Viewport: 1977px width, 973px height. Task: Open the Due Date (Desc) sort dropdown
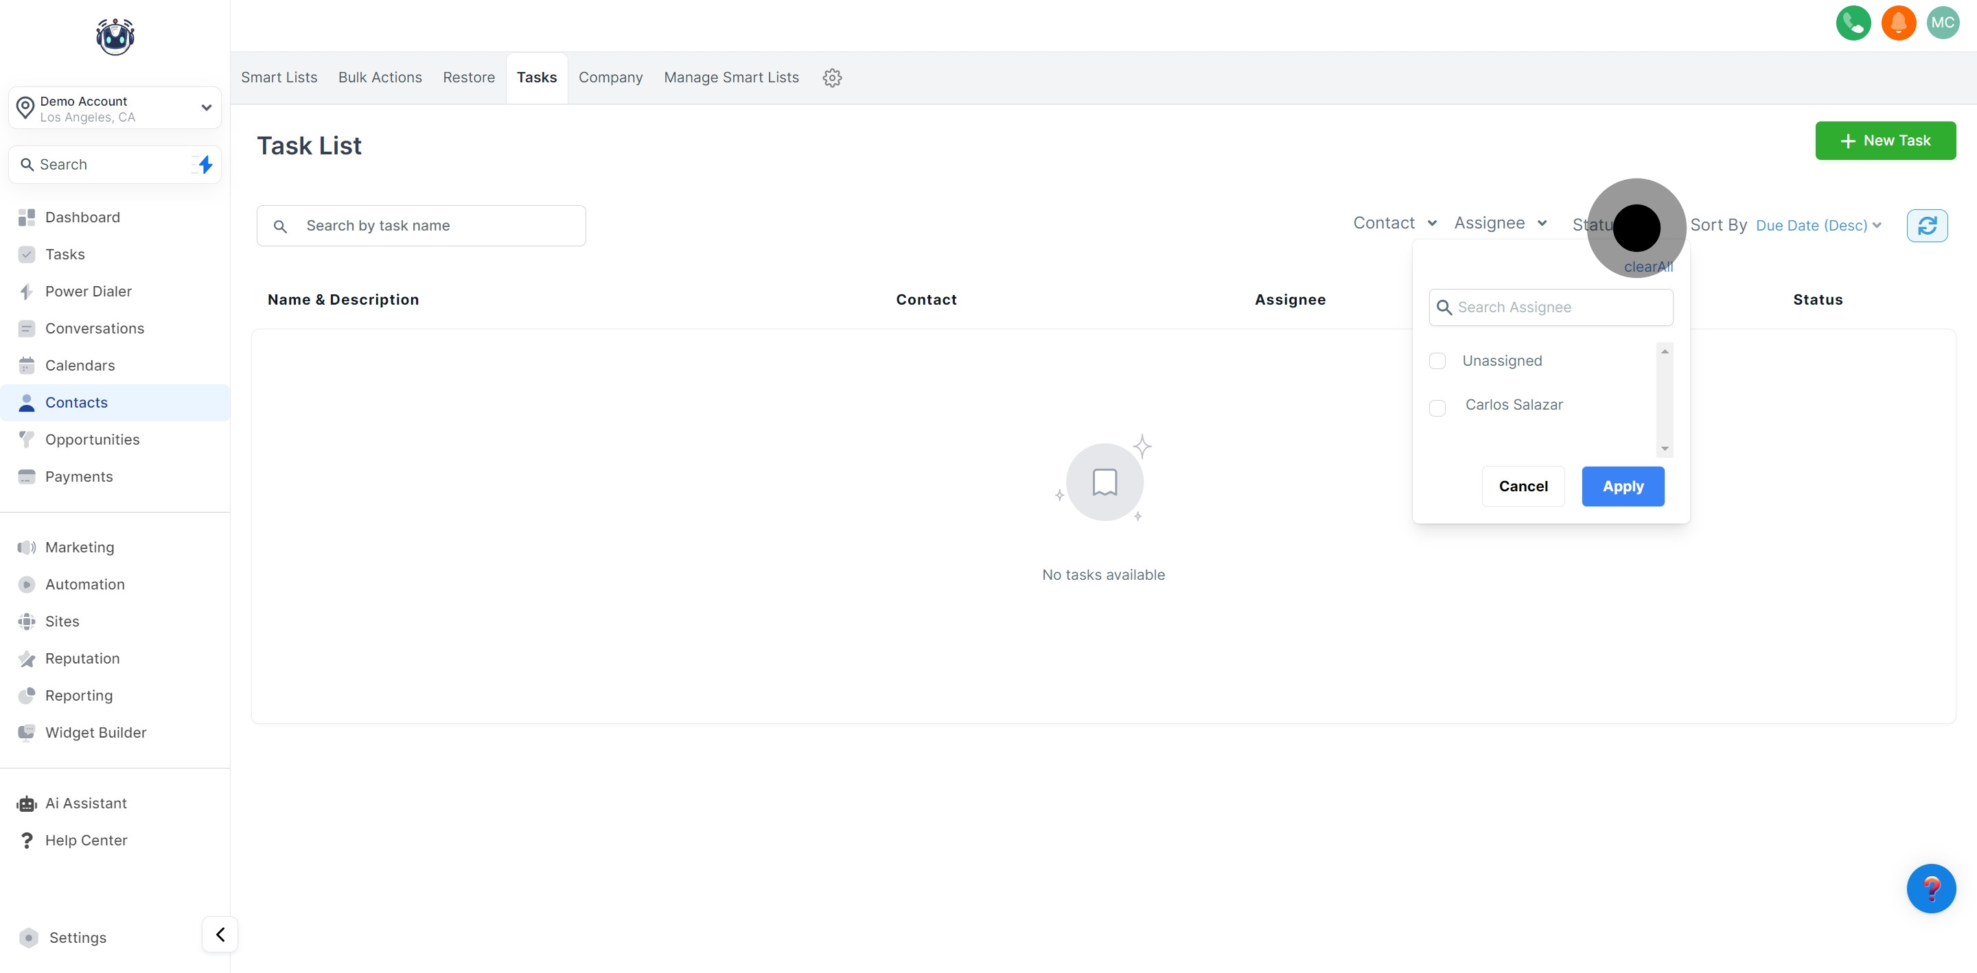click(1817, 226)
